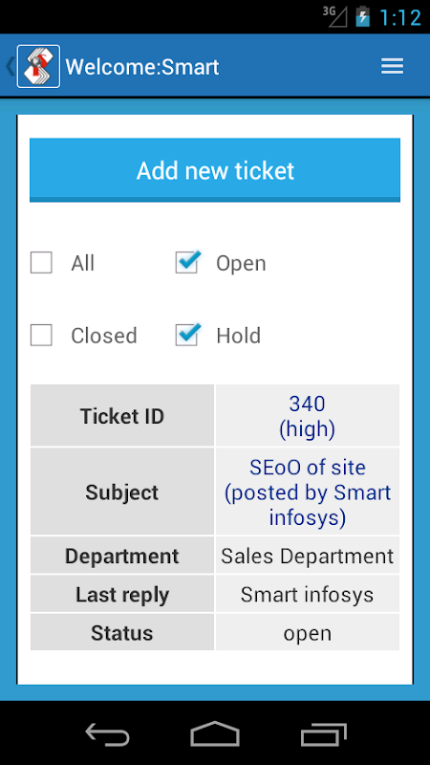Screen dimensions: 430x765
Task: Uncheck the Hold tickets checkbox
Action: (186, 335)
